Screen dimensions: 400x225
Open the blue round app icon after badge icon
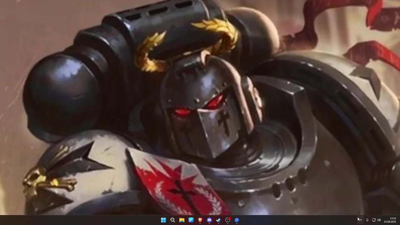237,220
